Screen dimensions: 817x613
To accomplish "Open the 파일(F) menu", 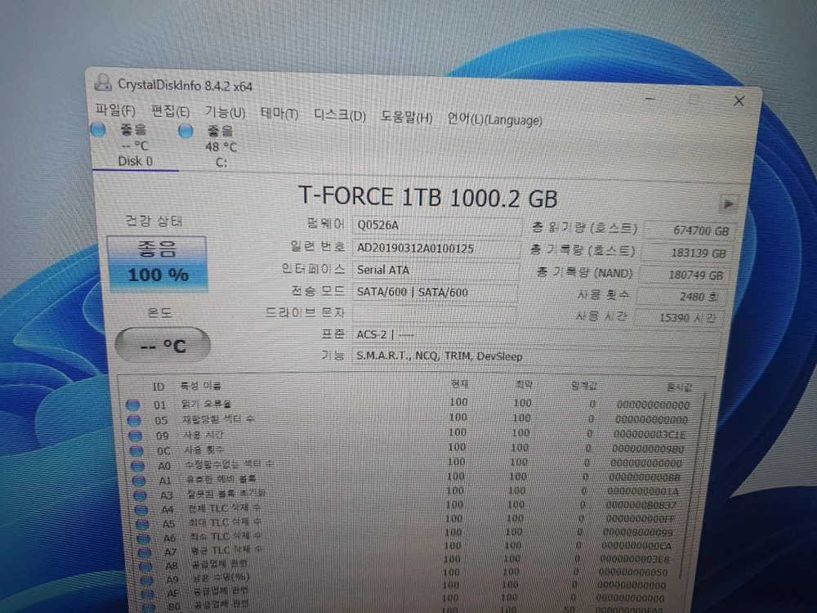I will [115, 110].
